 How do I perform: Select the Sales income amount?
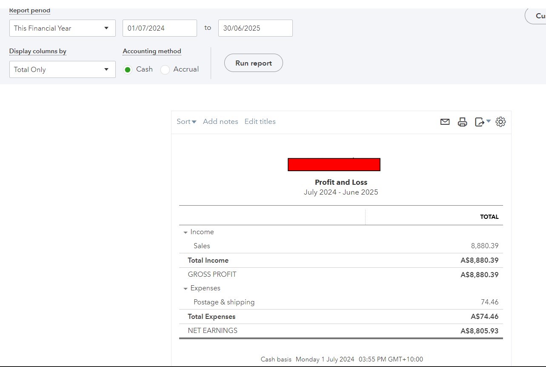tap(484, 246)
